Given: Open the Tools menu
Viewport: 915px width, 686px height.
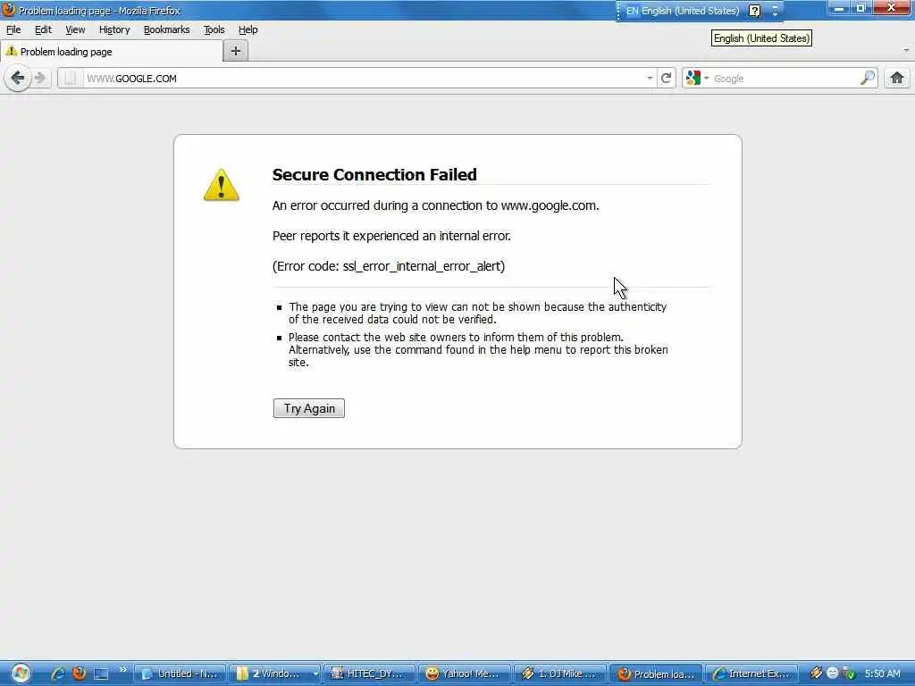Looking at the screenshot, I should point(214,29).
